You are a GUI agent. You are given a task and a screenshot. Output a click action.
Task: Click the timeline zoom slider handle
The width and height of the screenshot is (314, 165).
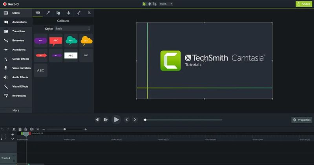64,129
